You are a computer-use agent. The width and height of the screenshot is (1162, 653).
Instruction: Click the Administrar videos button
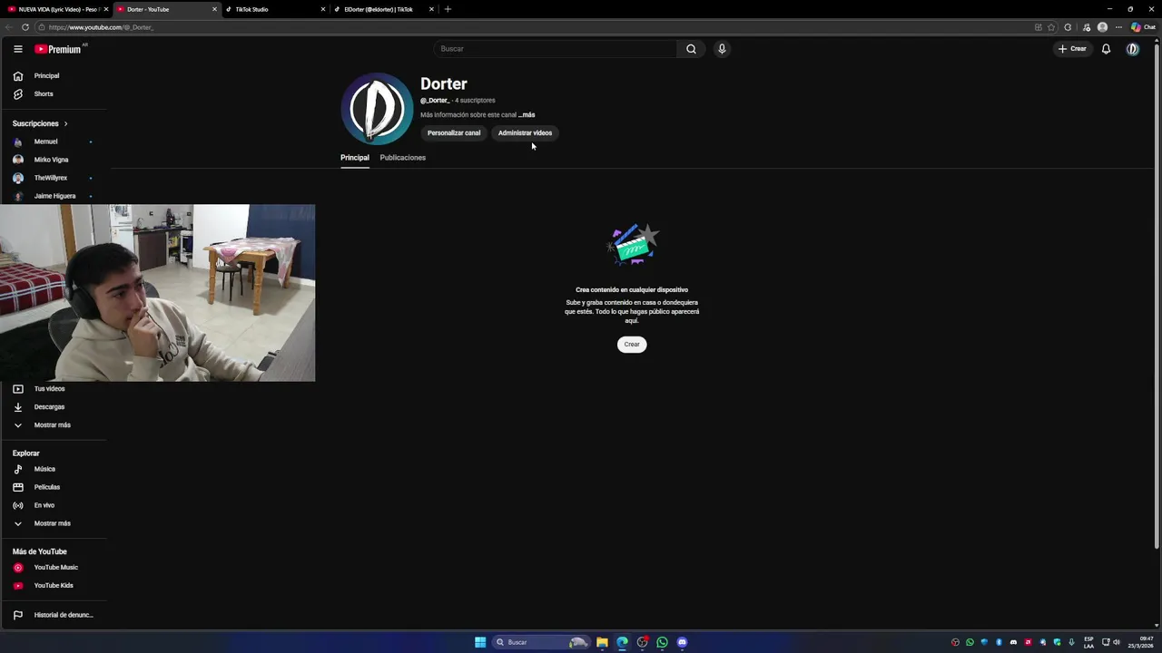pyautogui.click(x=525, y=133)
